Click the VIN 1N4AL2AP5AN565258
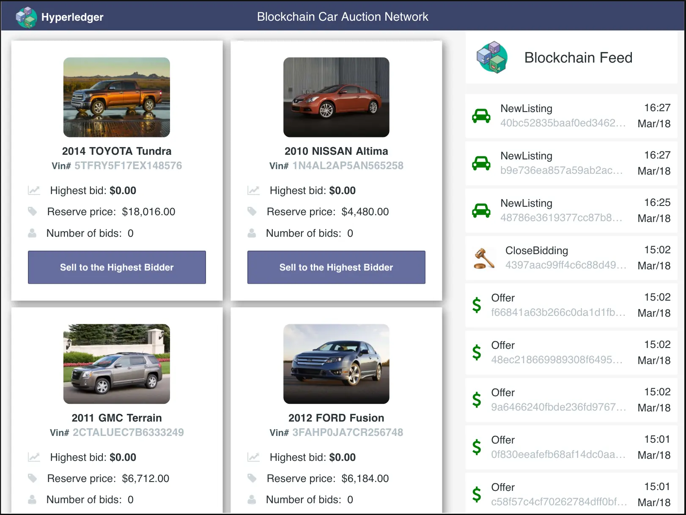Viewport: 686px width, 515px height. (348, 166)
